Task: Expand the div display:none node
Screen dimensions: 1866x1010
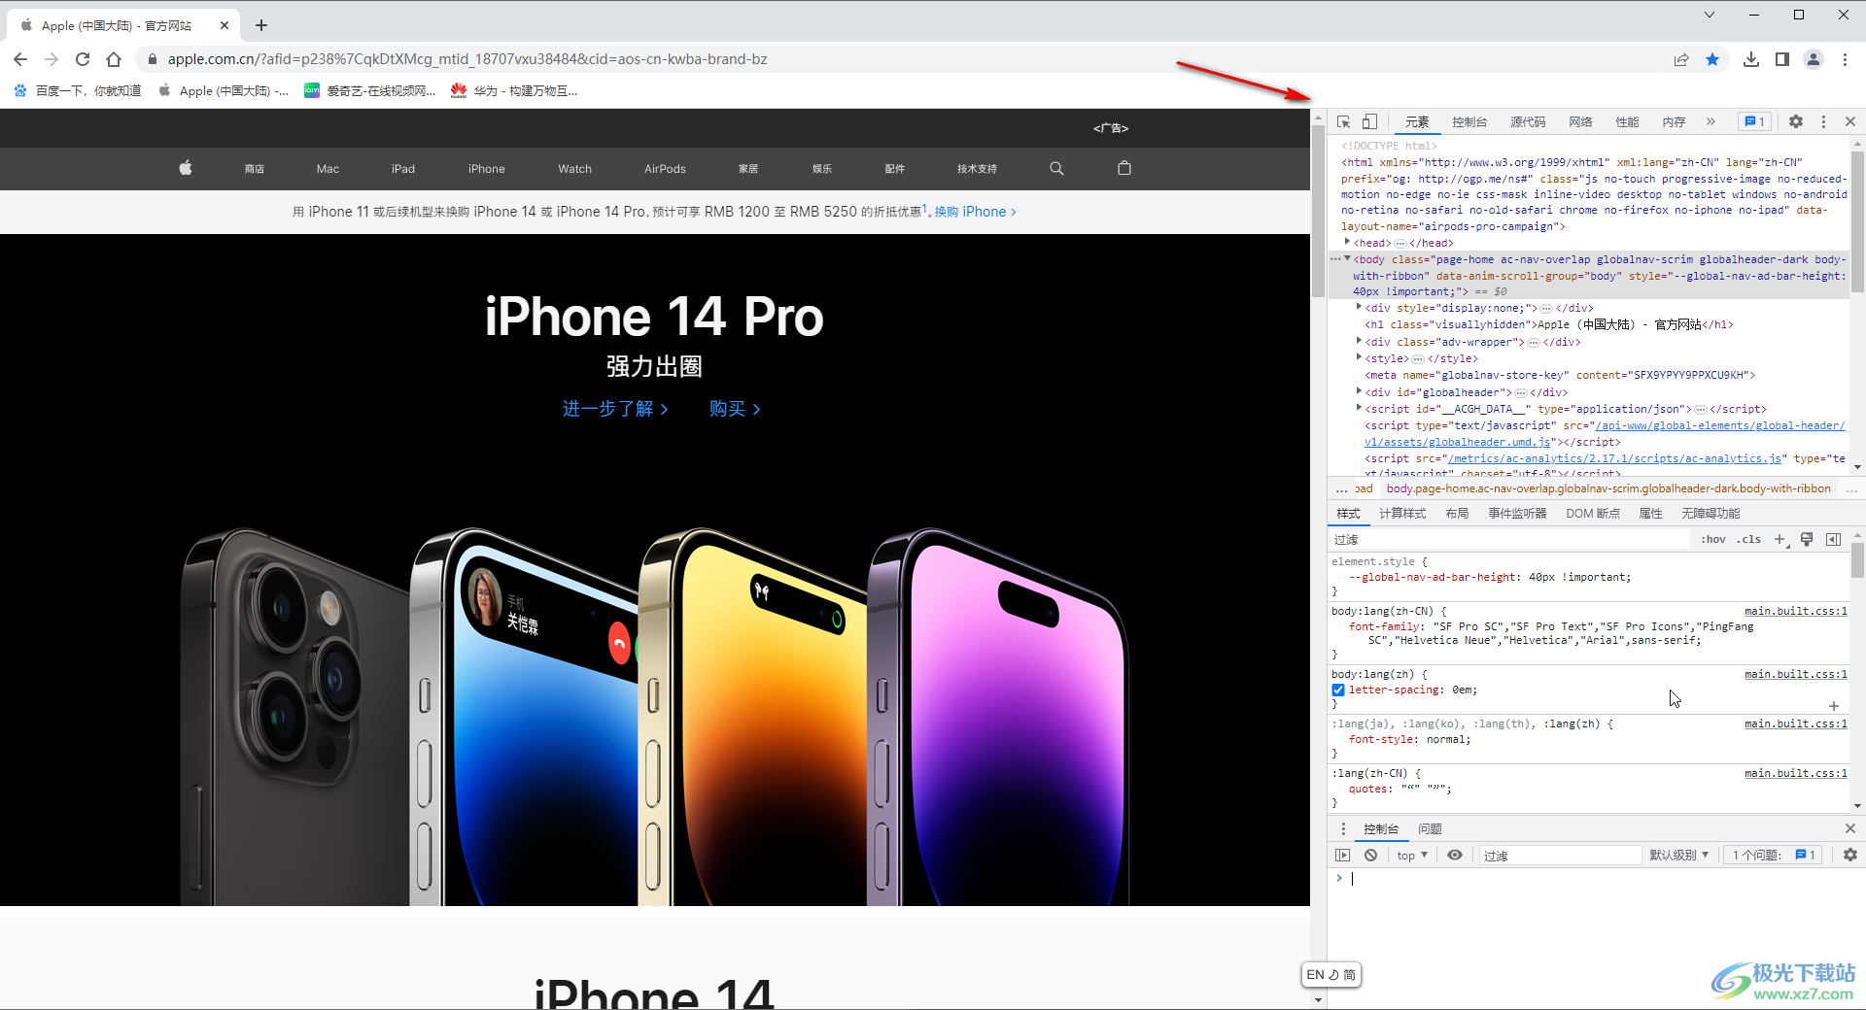Action: 1359,307
